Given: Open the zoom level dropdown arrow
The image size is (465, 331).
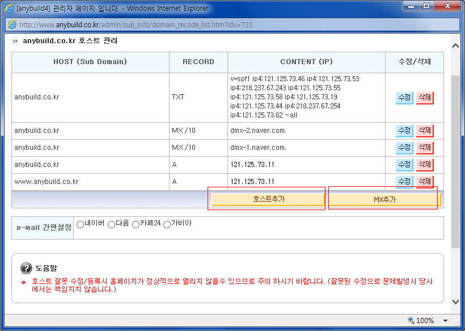Looking at the screenshot, I should pos(445,321).
